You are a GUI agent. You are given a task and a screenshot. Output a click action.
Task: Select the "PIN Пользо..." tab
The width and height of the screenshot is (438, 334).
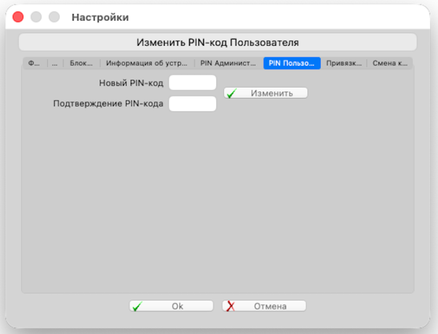[x=292, y=63]
